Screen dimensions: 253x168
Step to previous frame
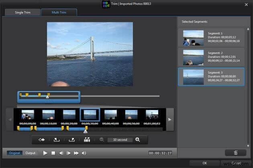coord(61,153)
